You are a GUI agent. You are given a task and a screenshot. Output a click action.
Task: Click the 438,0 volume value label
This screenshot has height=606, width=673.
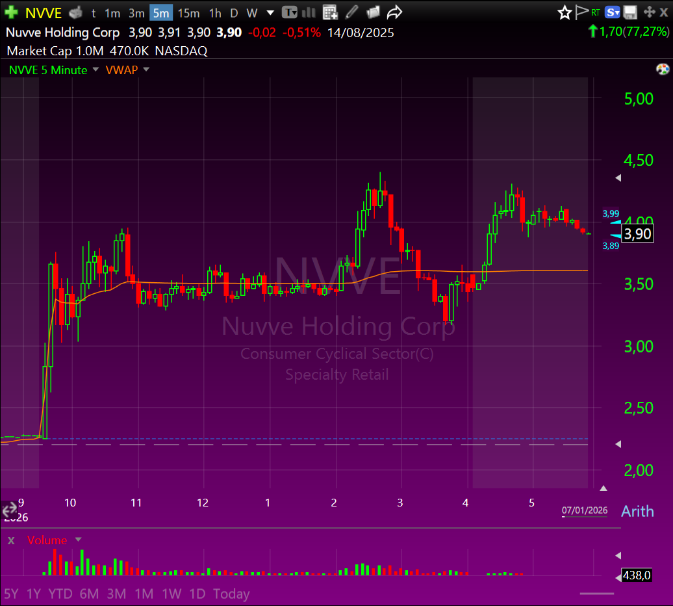[x=637, y=575]
